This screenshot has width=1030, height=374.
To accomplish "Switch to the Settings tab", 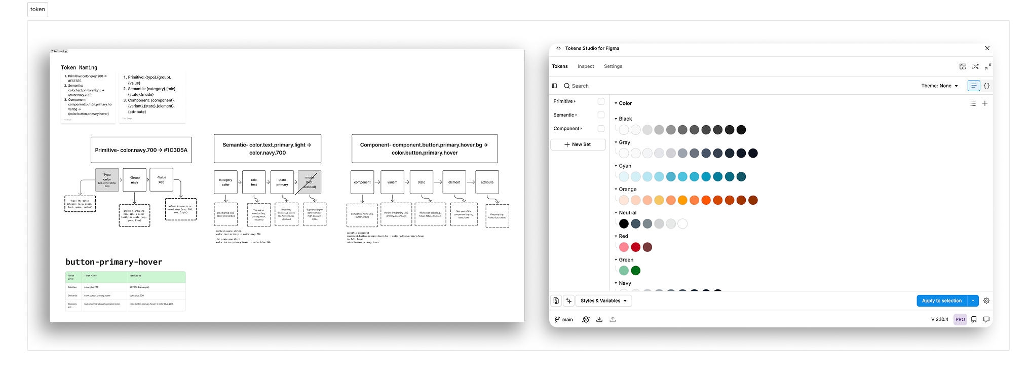I will (x=613, y=66).
